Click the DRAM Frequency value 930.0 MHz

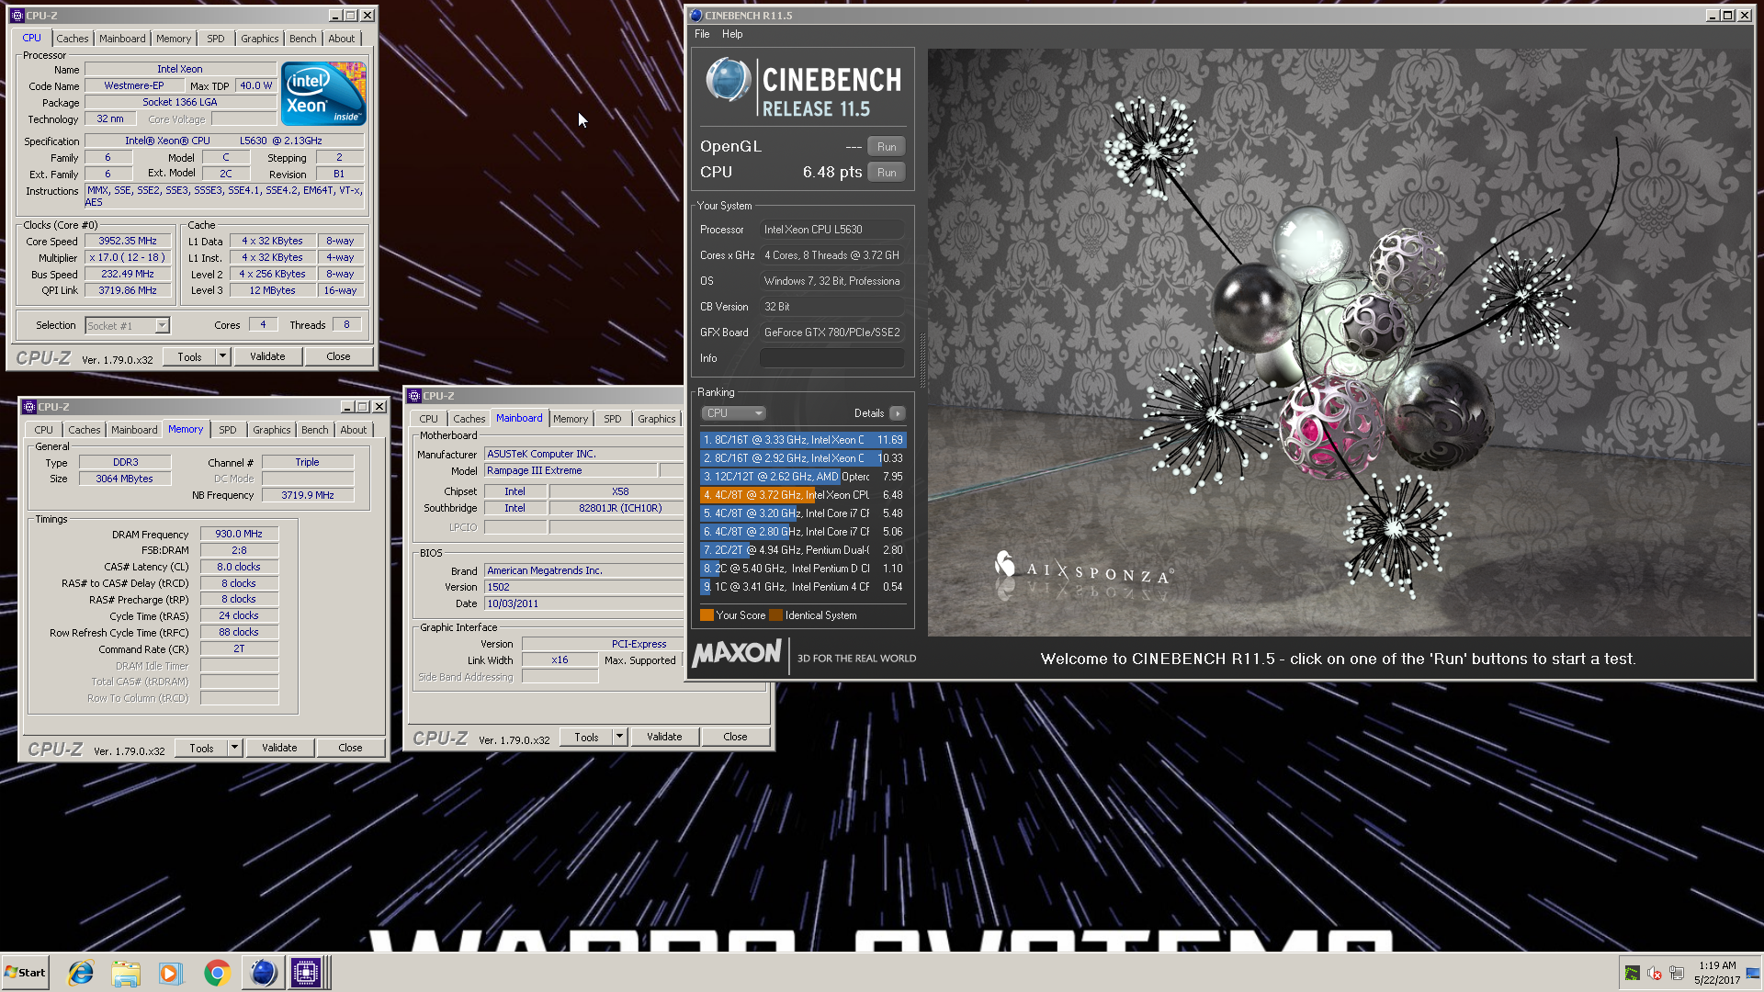239,534
